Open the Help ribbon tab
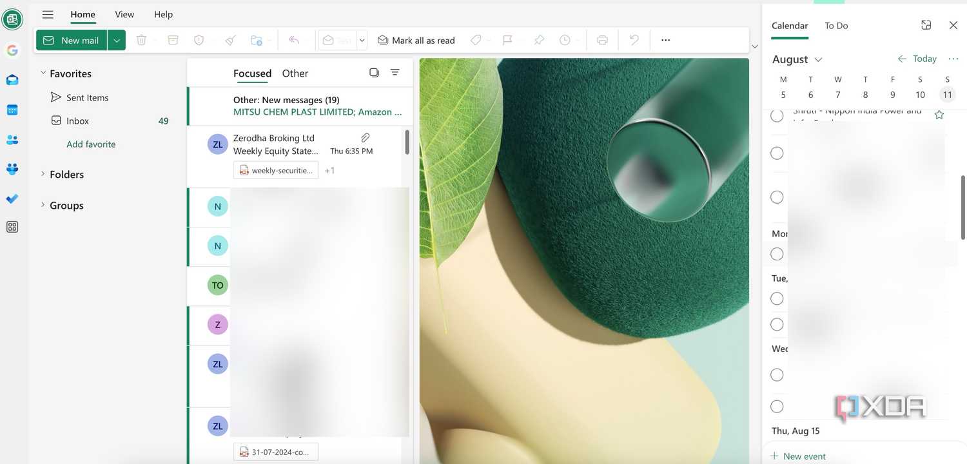Screen dimensions: 967x464 tap(164, 14)
